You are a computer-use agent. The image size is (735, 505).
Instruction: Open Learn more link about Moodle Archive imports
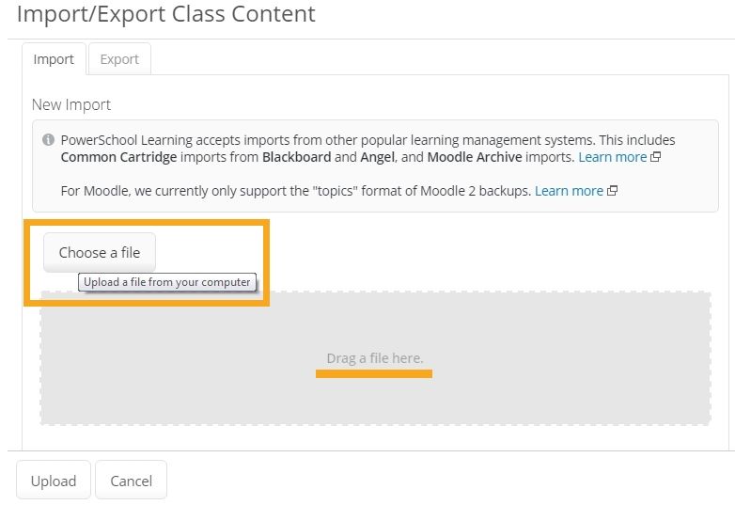(x=612, y=157)
